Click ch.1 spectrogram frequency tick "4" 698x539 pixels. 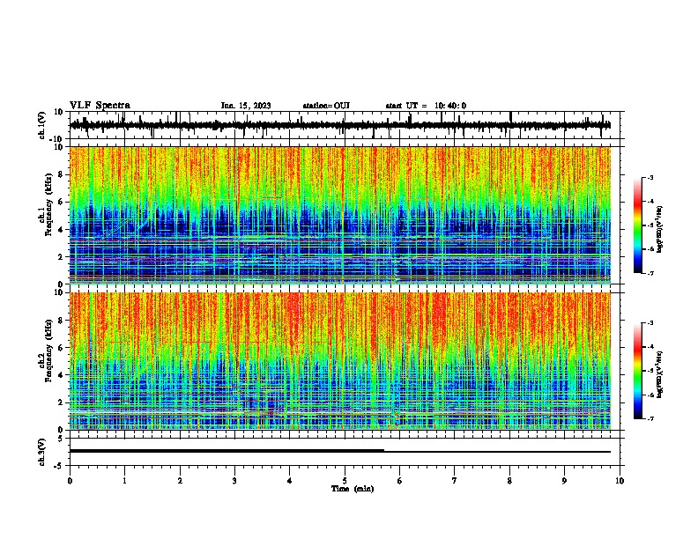61,230
